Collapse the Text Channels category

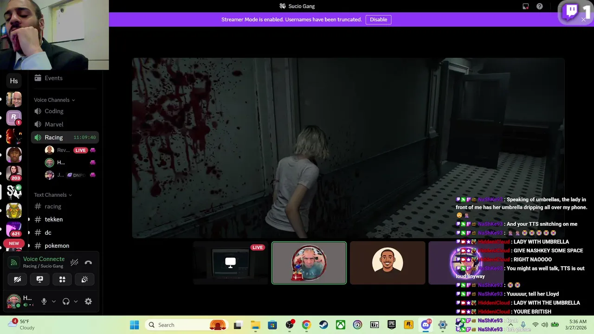click(x=53, y=195)
